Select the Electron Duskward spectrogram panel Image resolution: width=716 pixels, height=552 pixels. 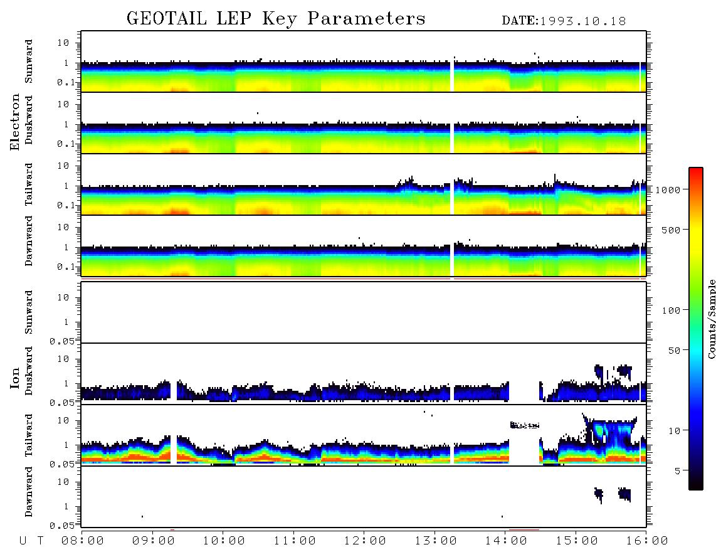[364, 123]
